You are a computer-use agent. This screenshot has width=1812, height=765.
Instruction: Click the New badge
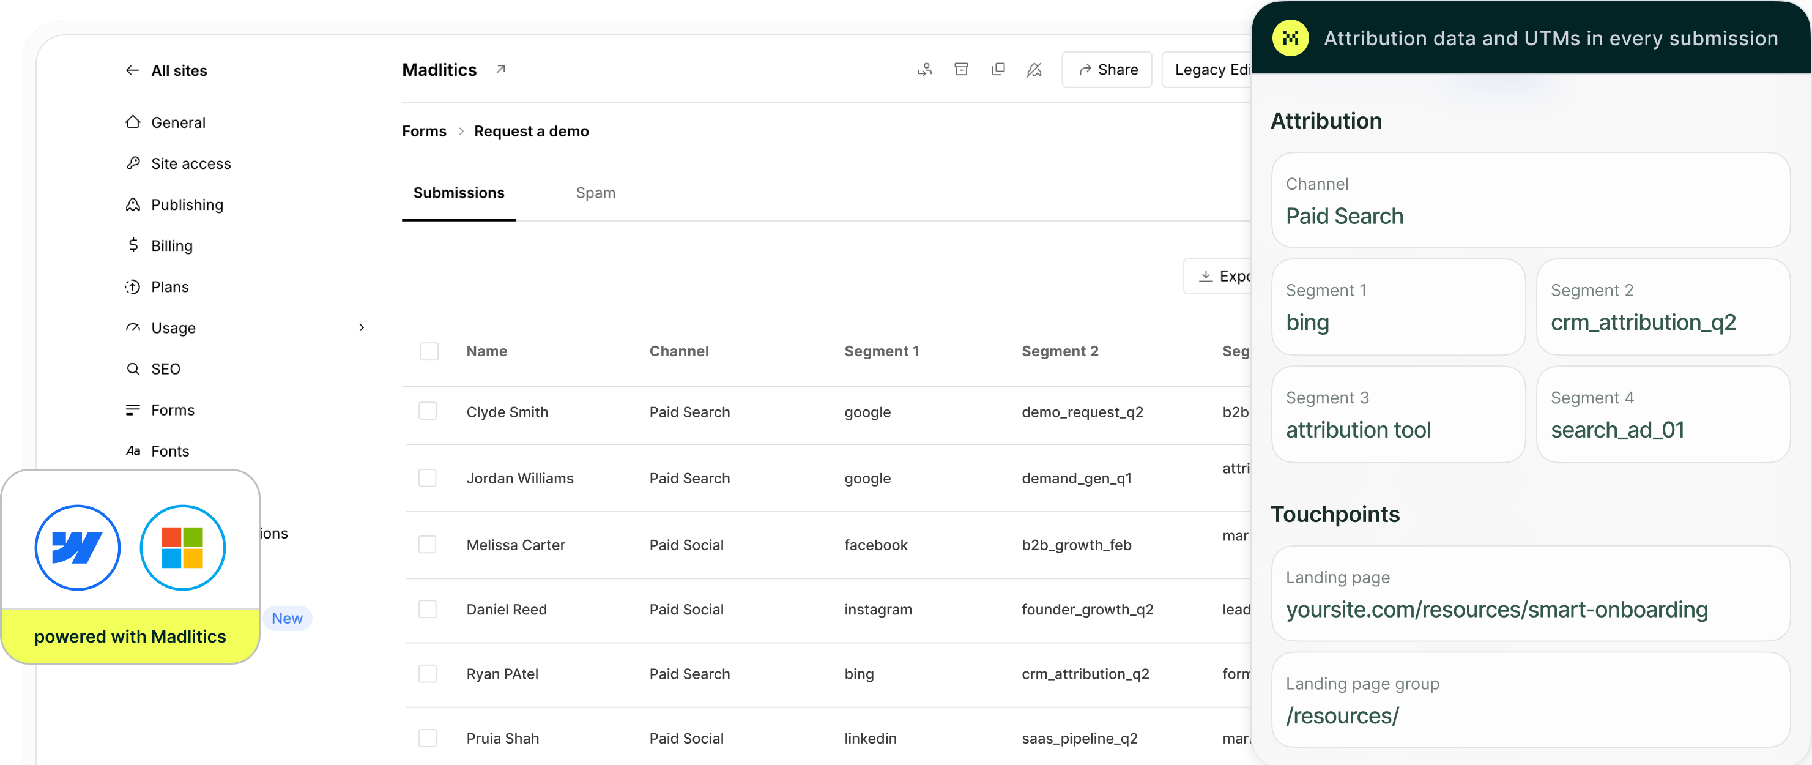(287, 618)
